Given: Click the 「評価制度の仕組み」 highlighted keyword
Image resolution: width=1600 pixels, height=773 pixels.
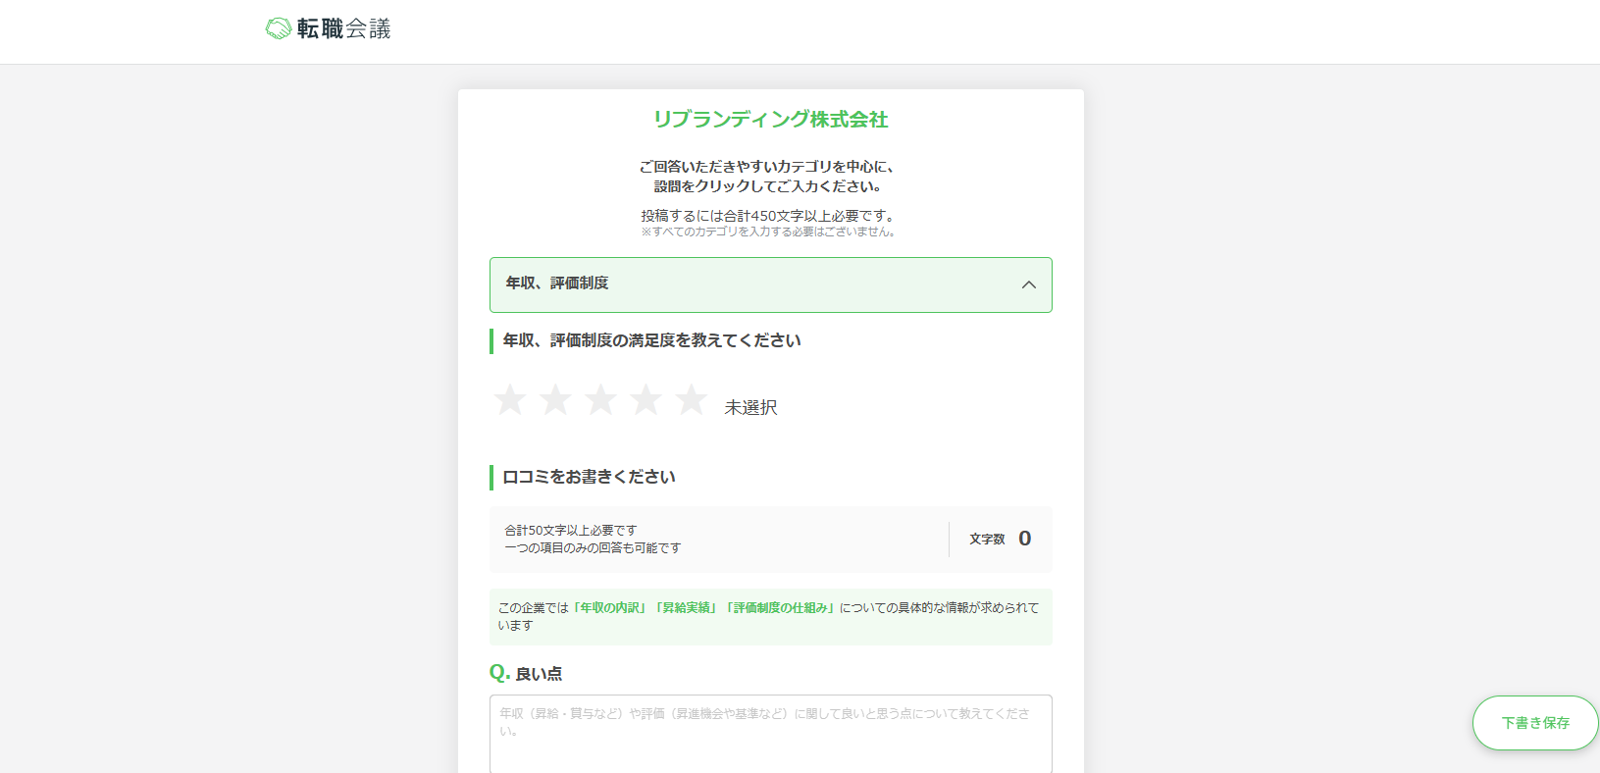Looking at the screenshot, I should (781, 608).
